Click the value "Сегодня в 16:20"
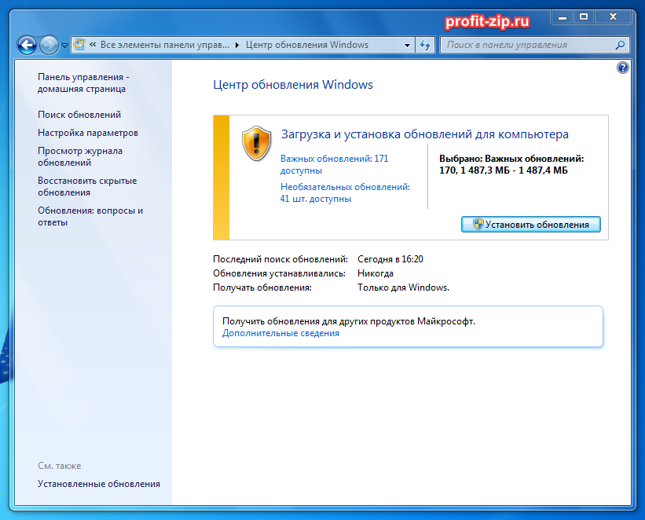The width and height of the screenshot is (645, 520). (390, 259)
